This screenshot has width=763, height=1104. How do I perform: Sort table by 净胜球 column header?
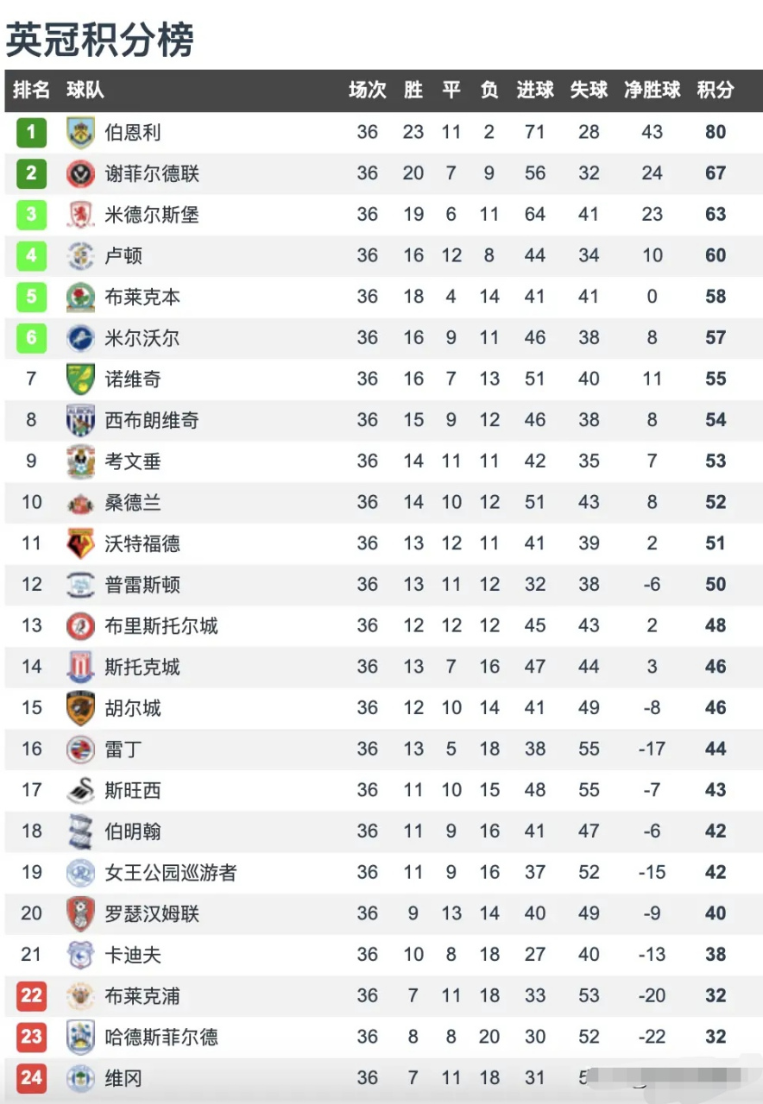coord(652,90)
